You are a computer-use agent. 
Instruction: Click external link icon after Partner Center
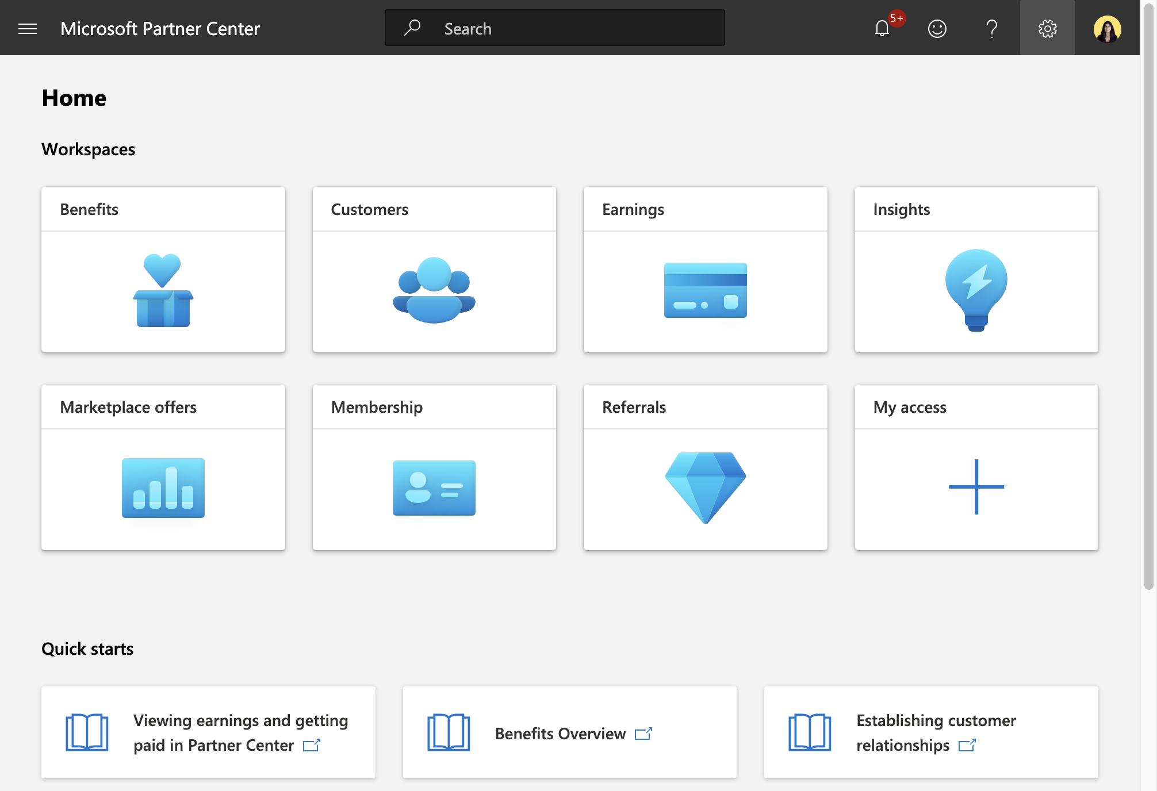click(x=312, y=746)
